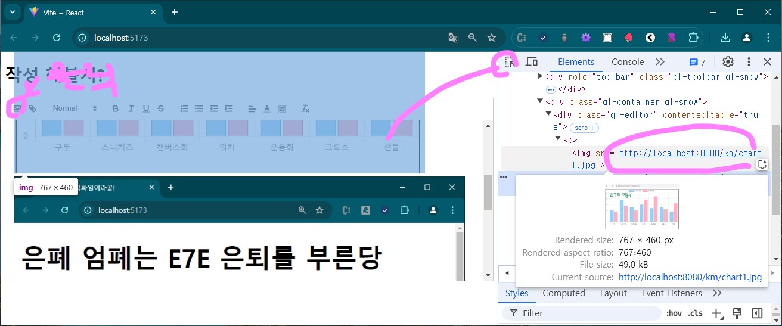Screen dimensions: 782x326
Task: Click the chart image preview thumbnail
Action: [642, 206]
